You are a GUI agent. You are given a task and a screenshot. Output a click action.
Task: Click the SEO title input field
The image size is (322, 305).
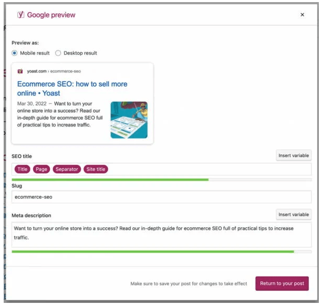pos(210,169)
